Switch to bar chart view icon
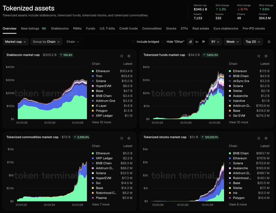Screen dimensions: 276x213 [x=203, y=42]
